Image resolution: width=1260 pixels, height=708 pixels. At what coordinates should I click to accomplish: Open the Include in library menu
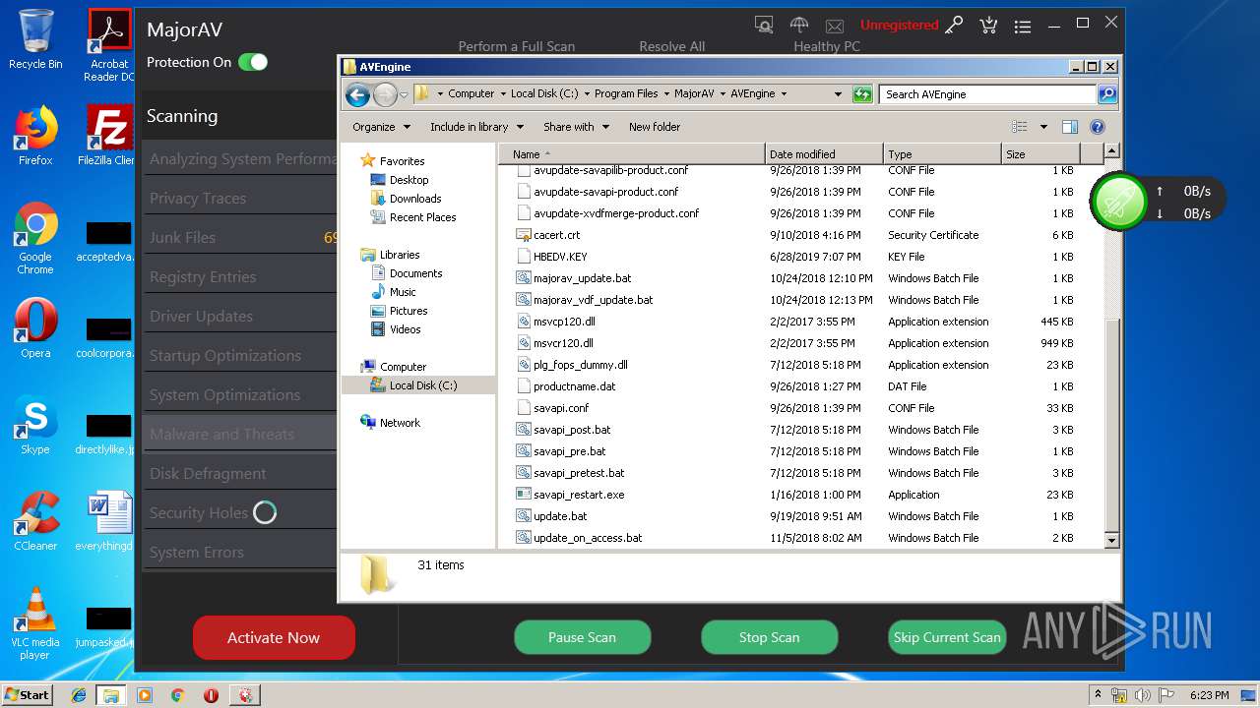click(x=476, y=127)
